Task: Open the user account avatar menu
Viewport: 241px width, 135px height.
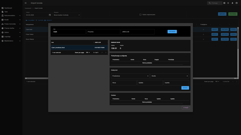Action: [236, 3]
